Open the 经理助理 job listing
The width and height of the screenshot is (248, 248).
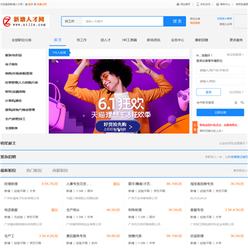[11, 184]
